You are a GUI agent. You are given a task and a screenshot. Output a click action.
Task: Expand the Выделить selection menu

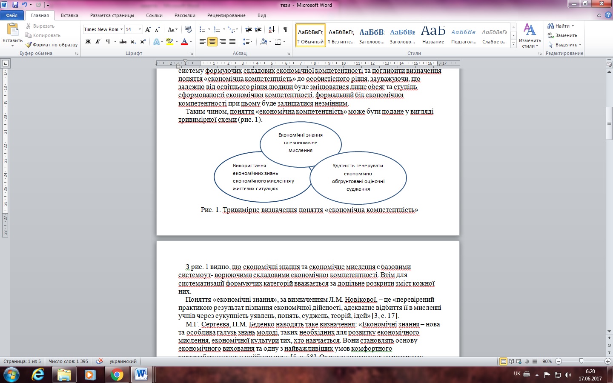pyautogui.click(x=564, y=45)
